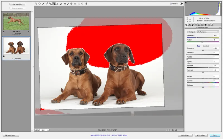Select the White Balance eyedropper tool
Viewport: 223px width, 139px height.
[x=43, y=4]
